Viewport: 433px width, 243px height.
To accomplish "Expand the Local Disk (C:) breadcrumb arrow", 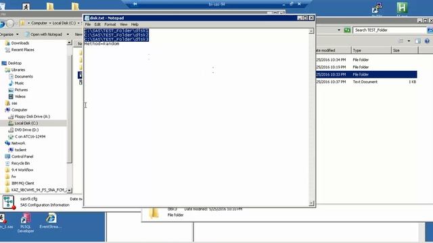I will 78,23.
